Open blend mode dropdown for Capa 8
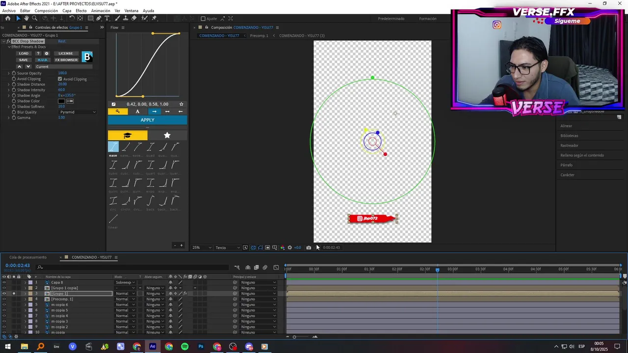The height and width of the screenshot is (353, 628). click(125, 282)
